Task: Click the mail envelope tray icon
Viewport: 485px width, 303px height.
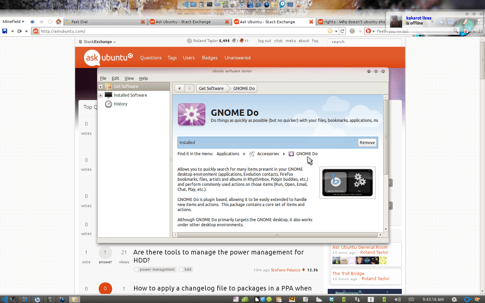Action: click(x=411, y=299)
